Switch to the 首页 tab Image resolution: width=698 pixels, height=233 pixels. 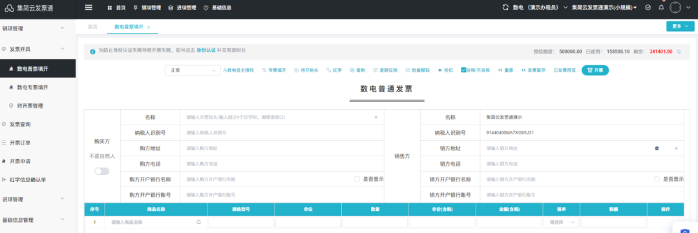pos(92,26)
